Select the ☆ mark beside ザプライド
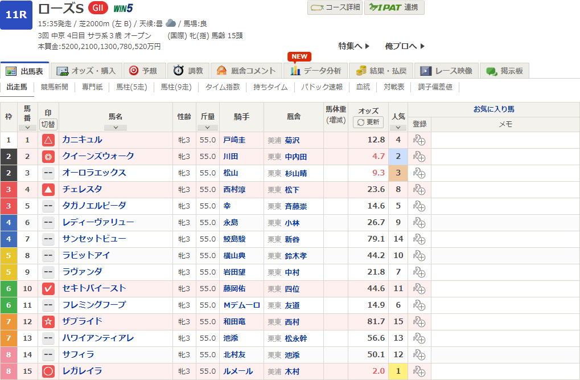580x380 pixels. pyautogui.click(x=48, y=321)
